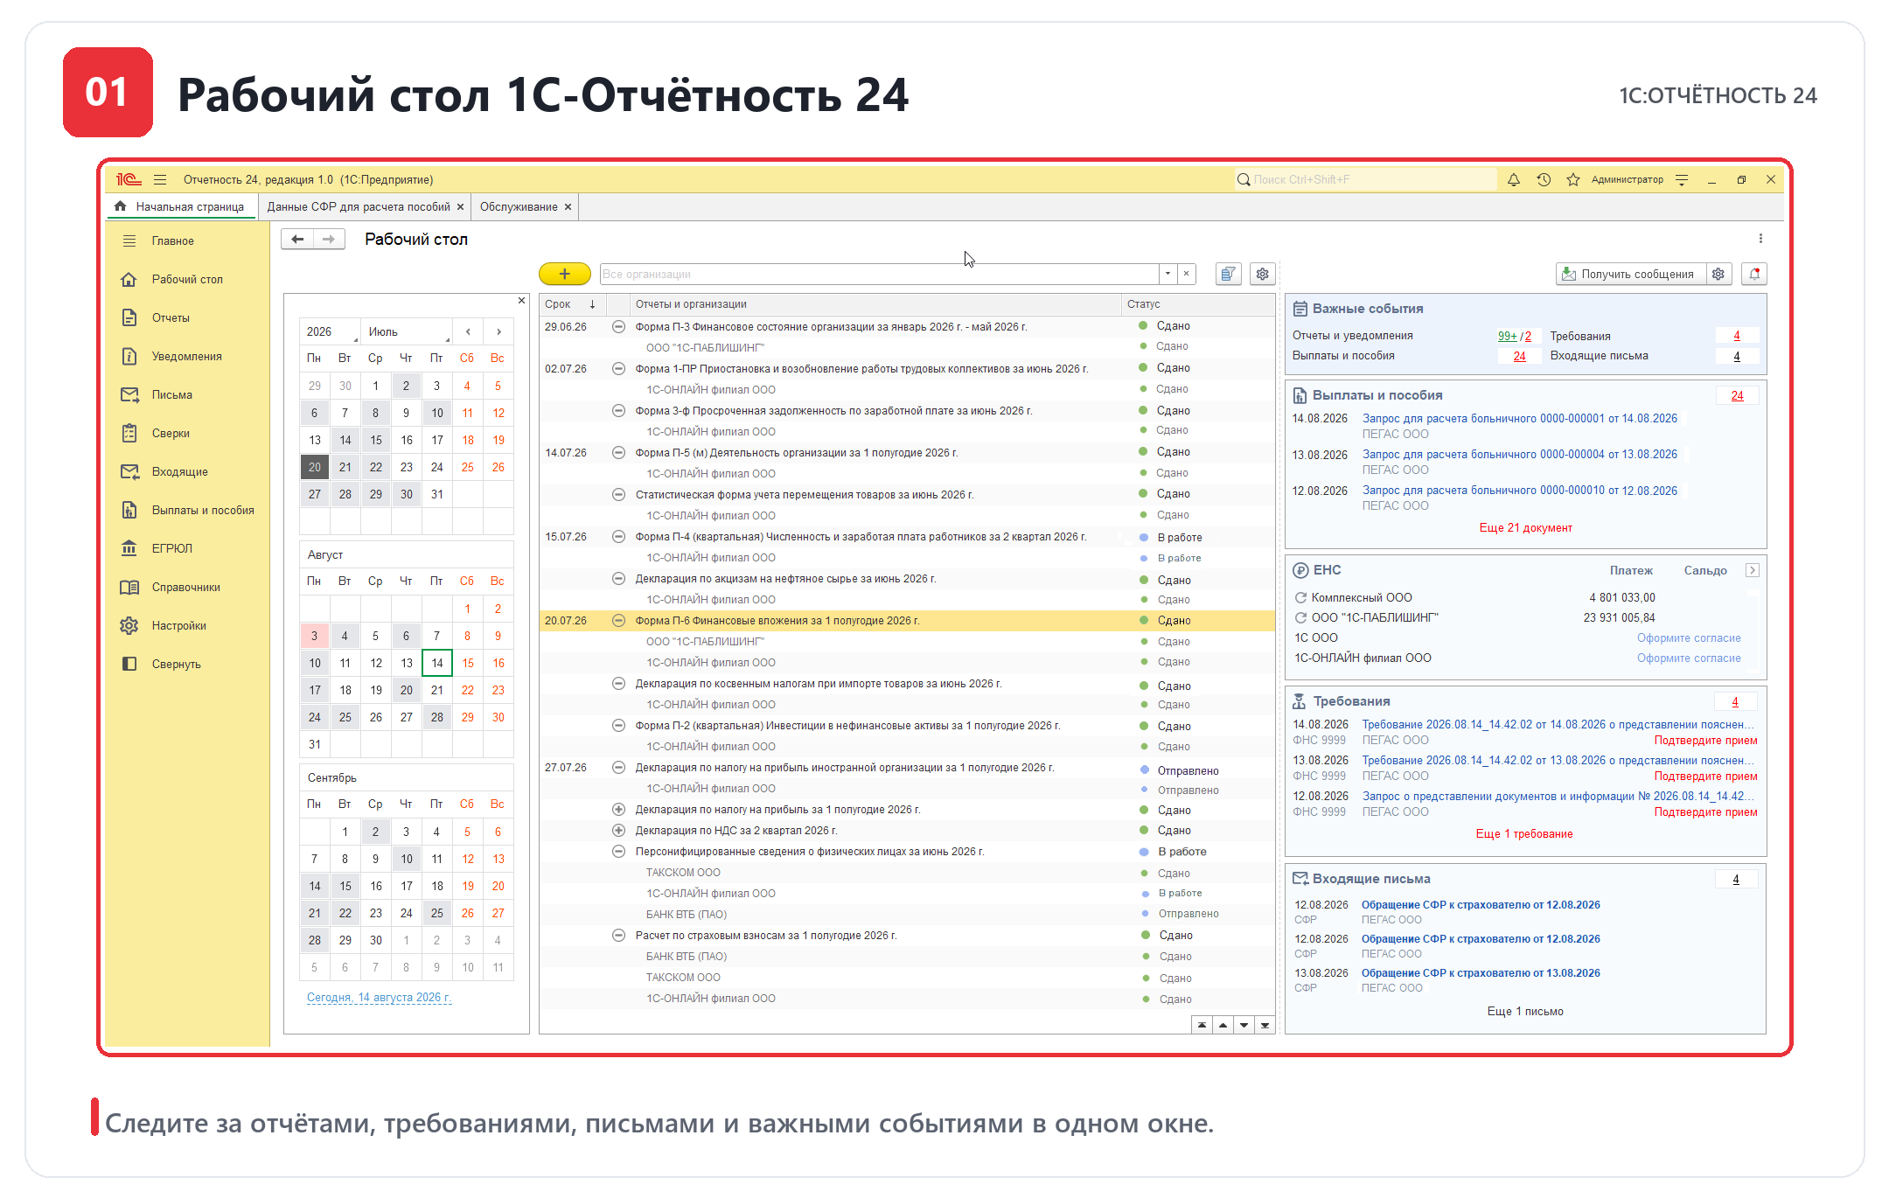
Task: Select August 14 in calendar
Action: click(x=436, y=663)
